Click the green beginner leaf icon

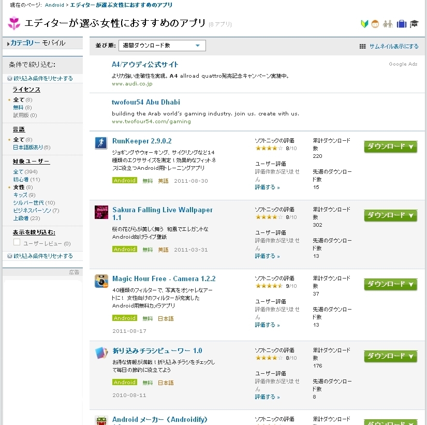coord(364,24)
